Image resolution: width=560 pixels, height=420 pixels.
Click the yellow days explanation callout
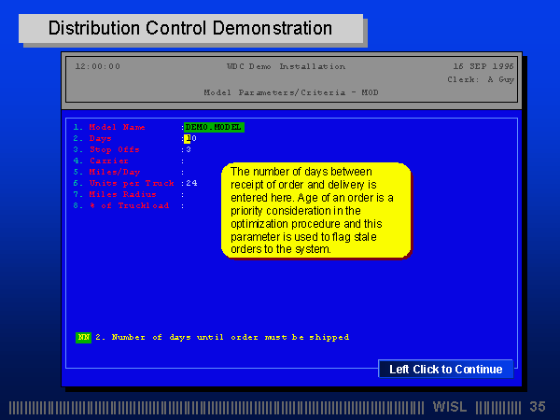pos(315,210)
